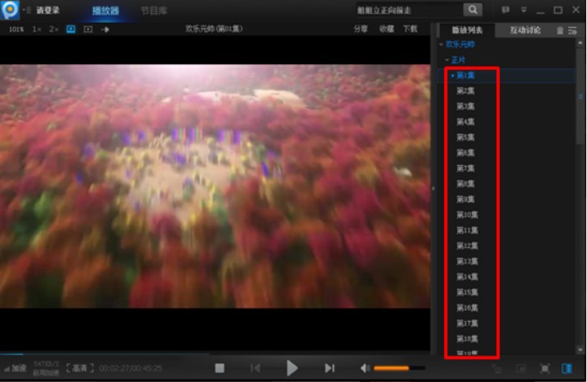Select the mini display mode icon

tap(88, 30)
